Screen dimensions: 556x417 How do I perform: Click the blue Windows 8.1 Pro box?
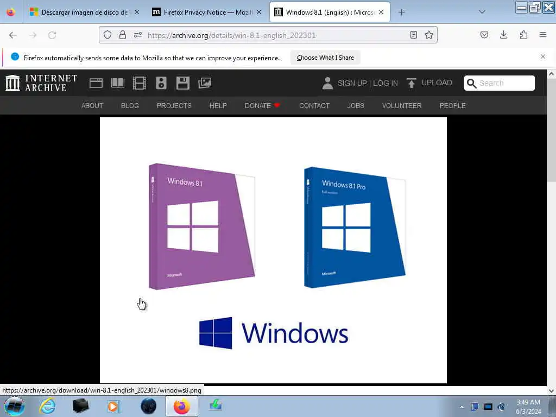[x=355, y=227]
